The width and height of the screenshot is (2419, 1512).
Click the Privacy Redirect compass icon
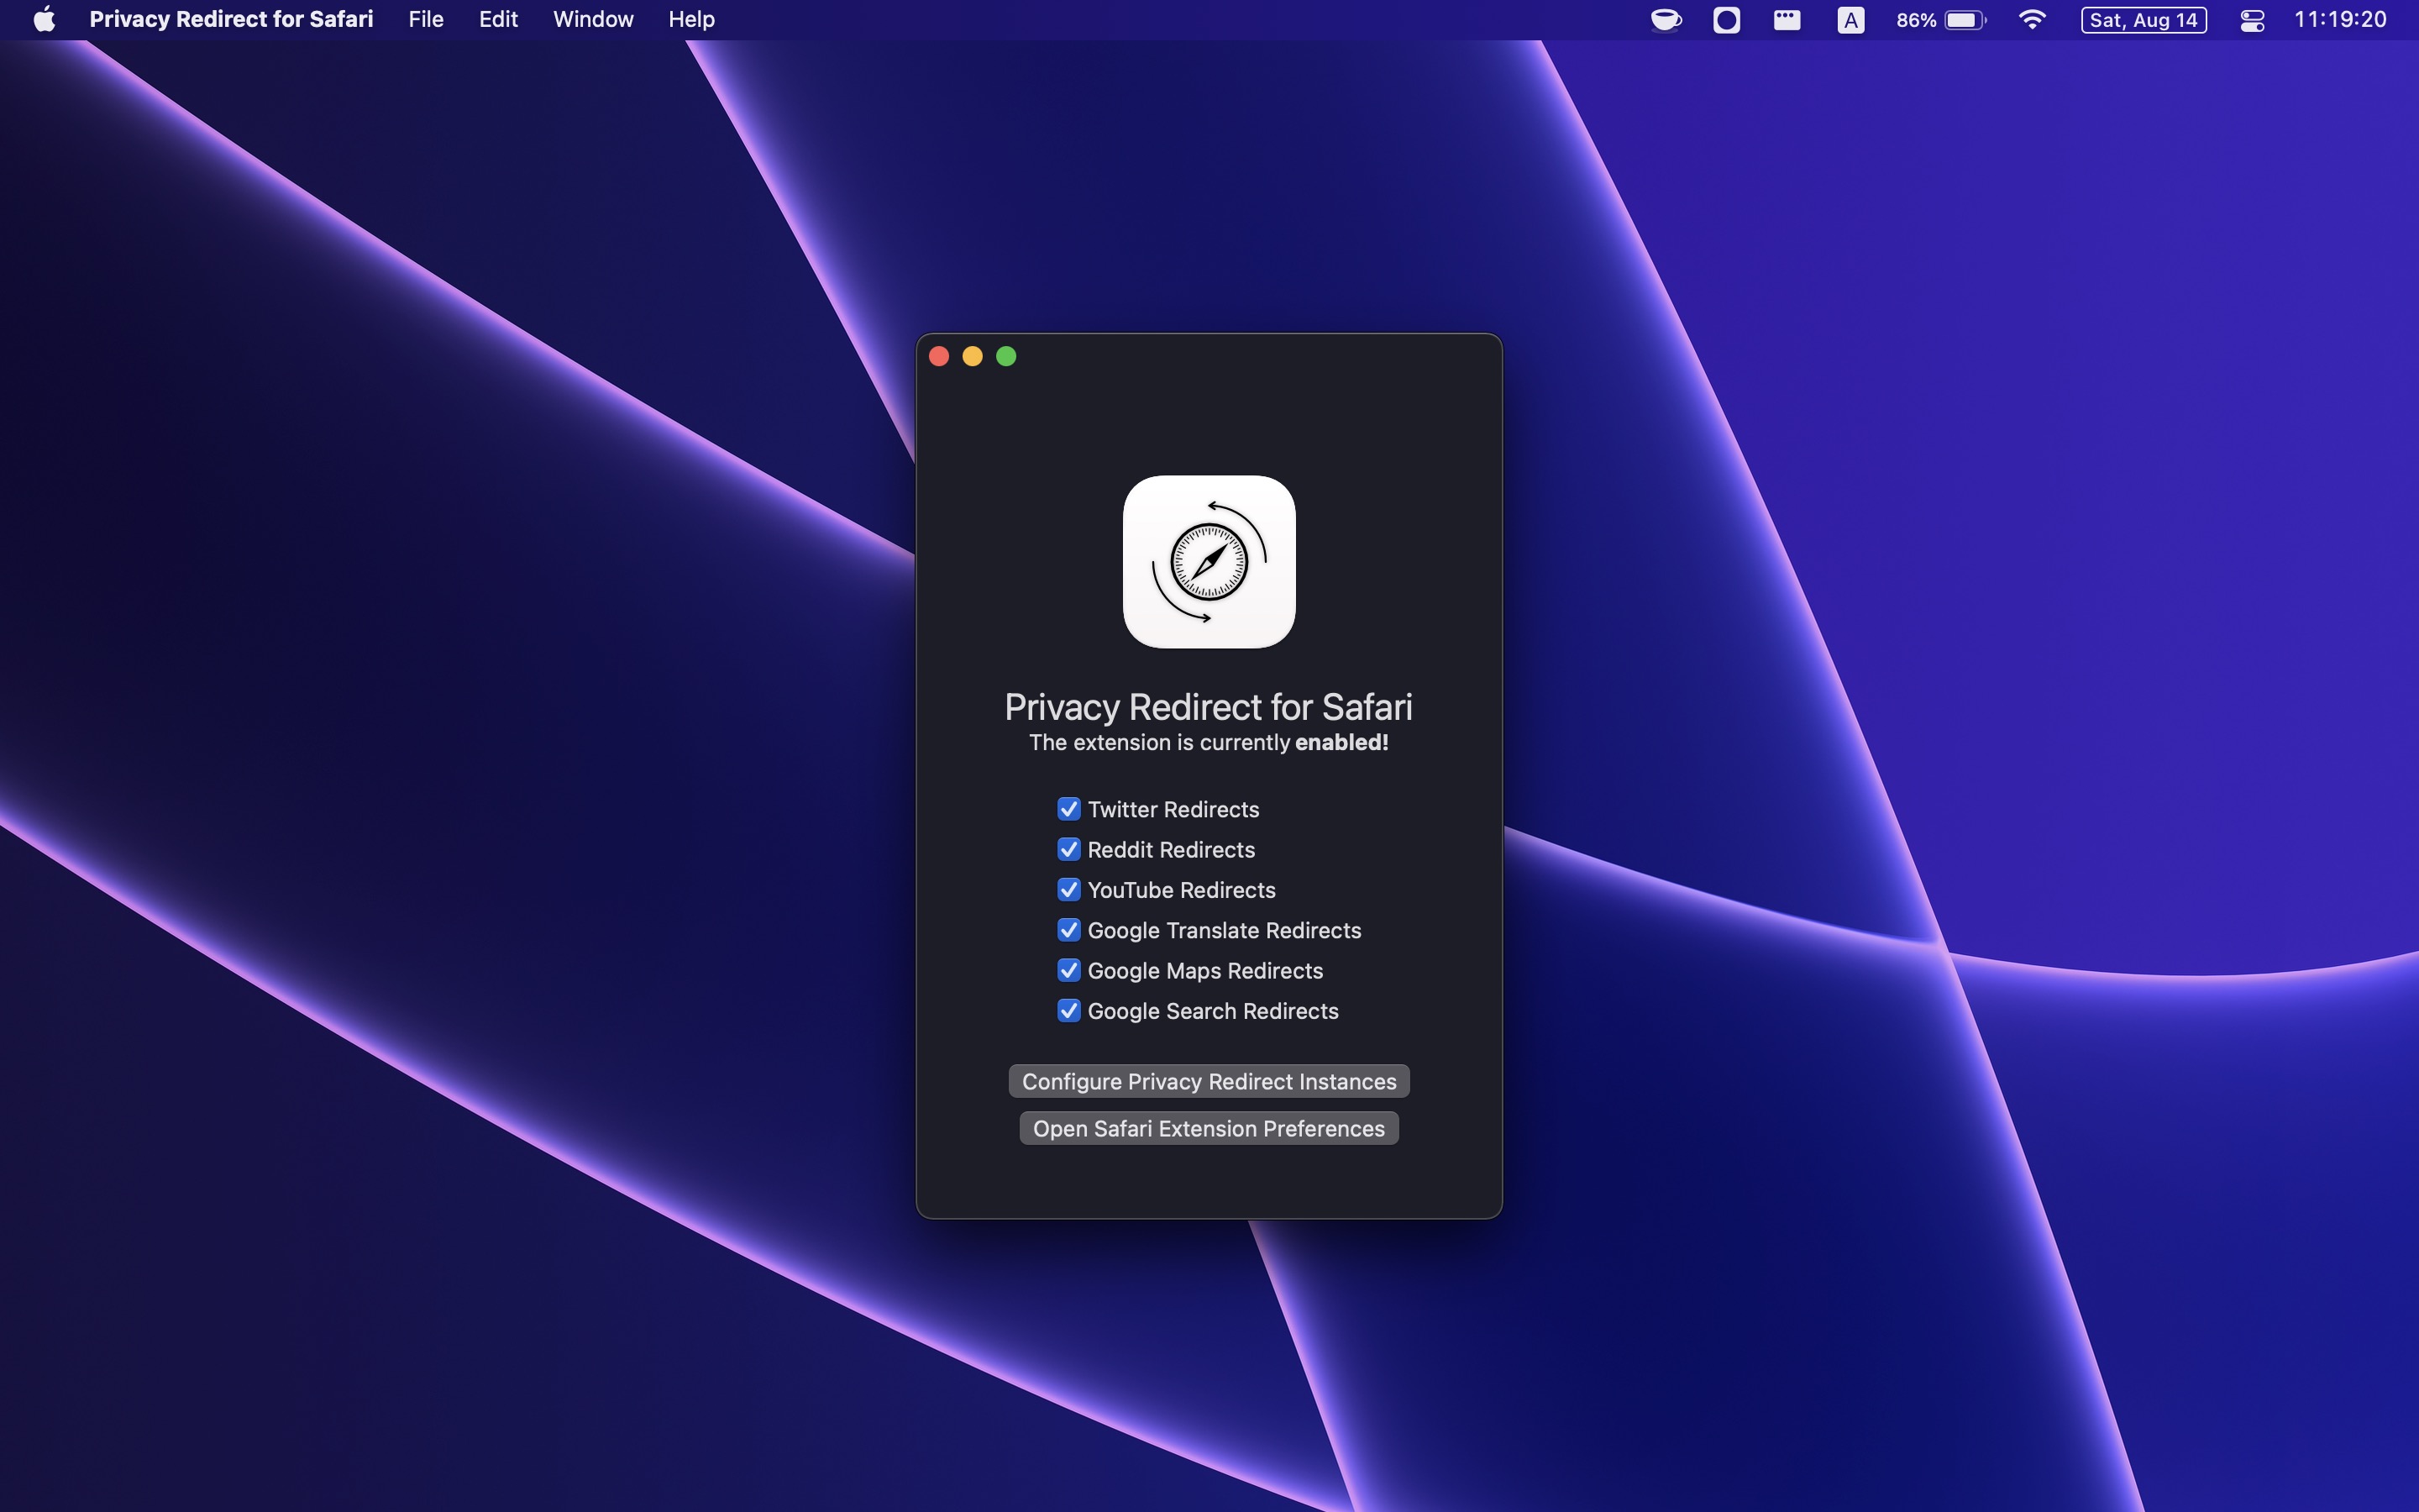tap(1207, 561)
